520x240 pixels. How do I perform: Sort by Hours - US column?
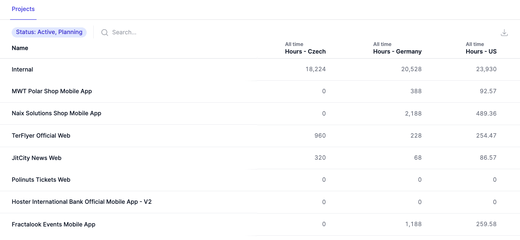481,51
